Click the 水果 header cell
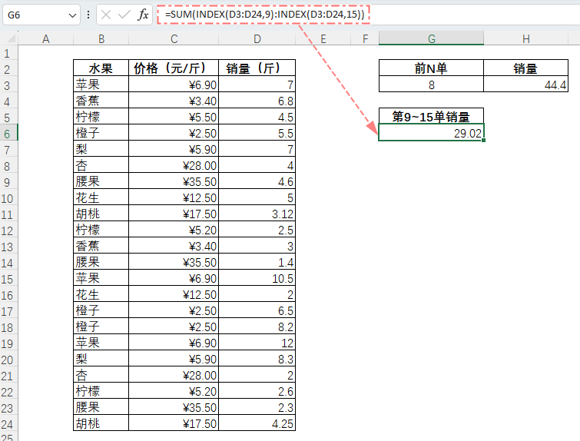The image size is (580, 441). point(101,68)
